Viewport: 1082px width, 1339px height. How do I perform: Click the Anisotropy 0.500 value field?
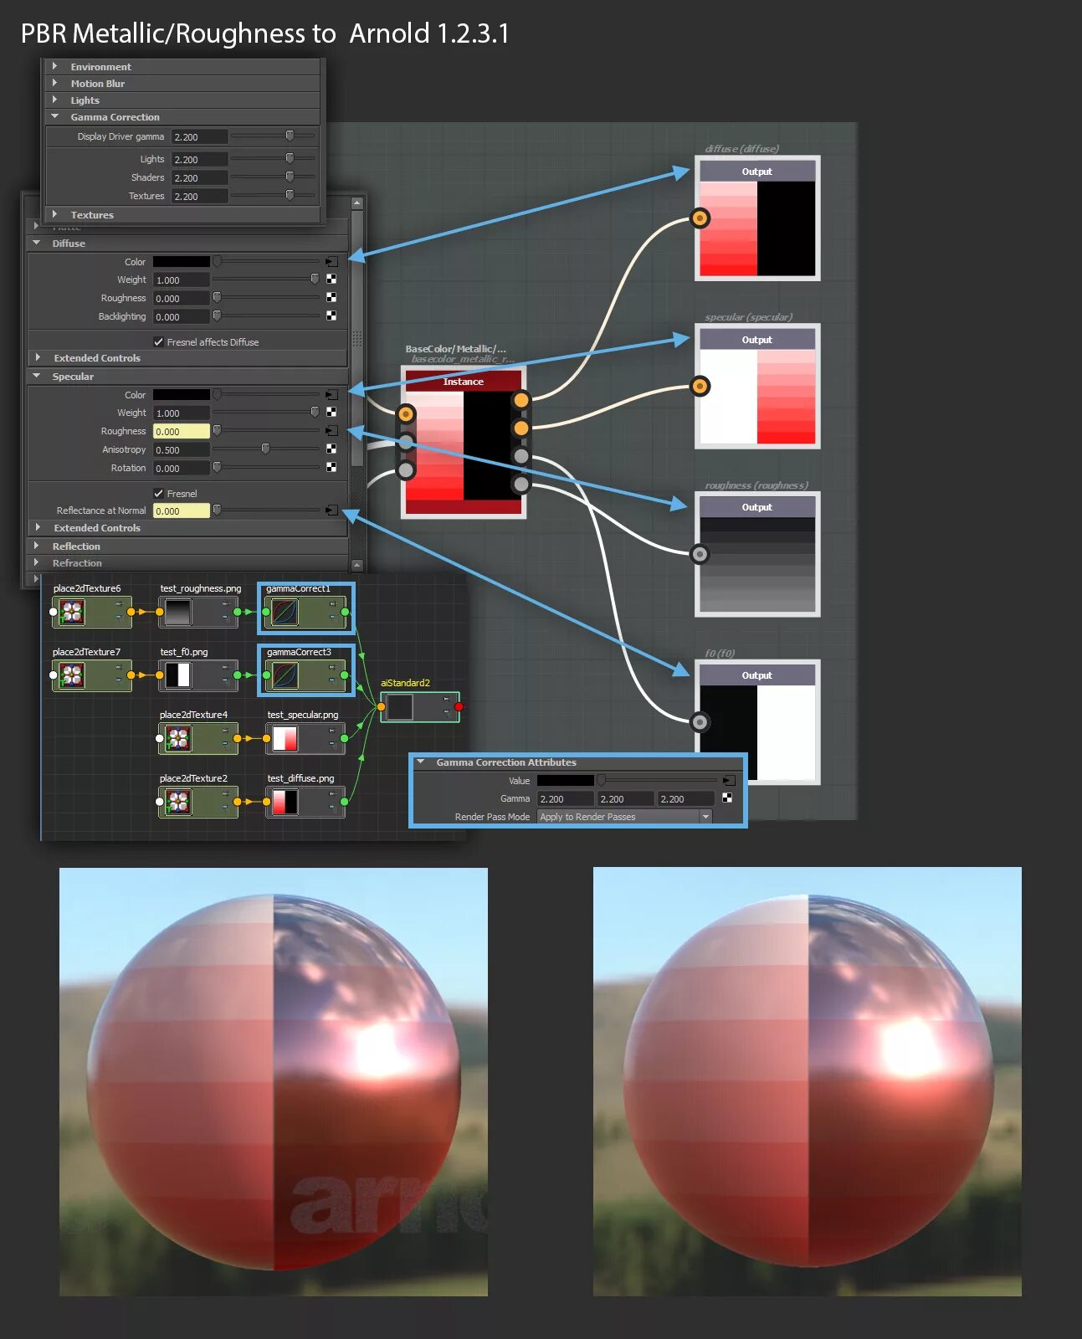click(x=182, y=449)
